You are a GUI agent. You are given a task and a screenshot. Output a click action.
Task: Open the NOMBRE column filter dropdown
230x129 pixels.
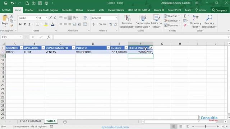tap(22, 48)
